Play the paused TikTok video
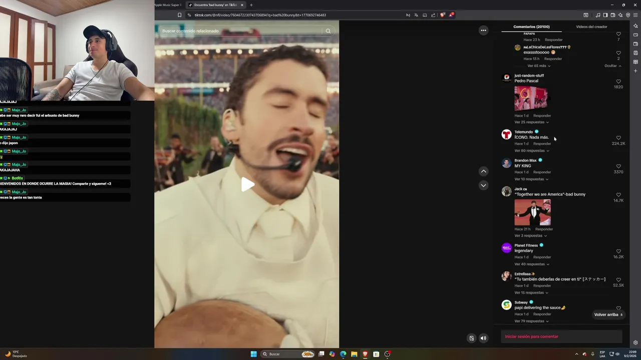The image size is (641, 360). [x=247, y=184]
